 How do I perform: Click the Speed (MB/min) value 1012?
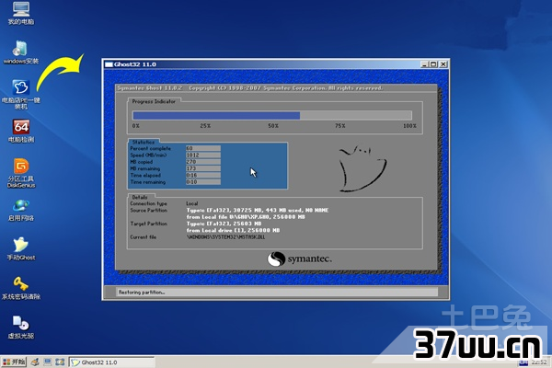tap(203, 155)
